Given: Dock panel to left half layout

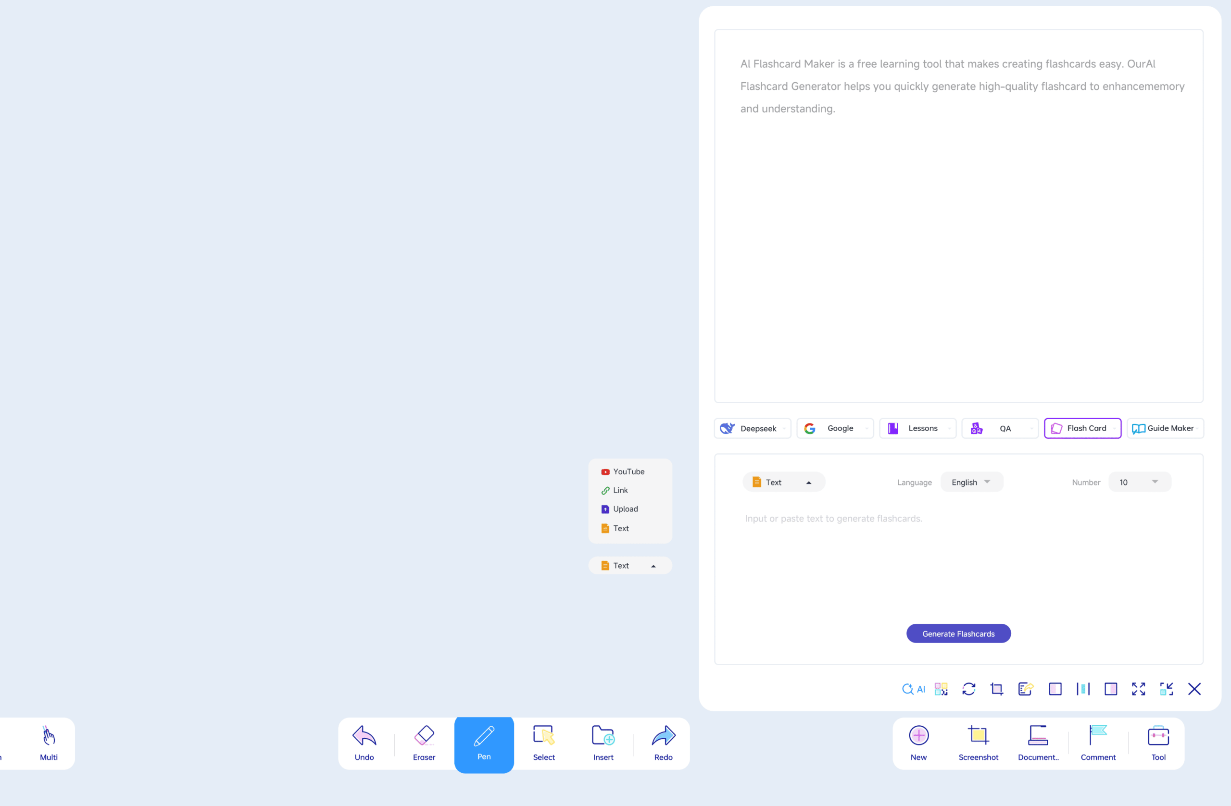Looking at the screenshot, I should point(1055,689).
